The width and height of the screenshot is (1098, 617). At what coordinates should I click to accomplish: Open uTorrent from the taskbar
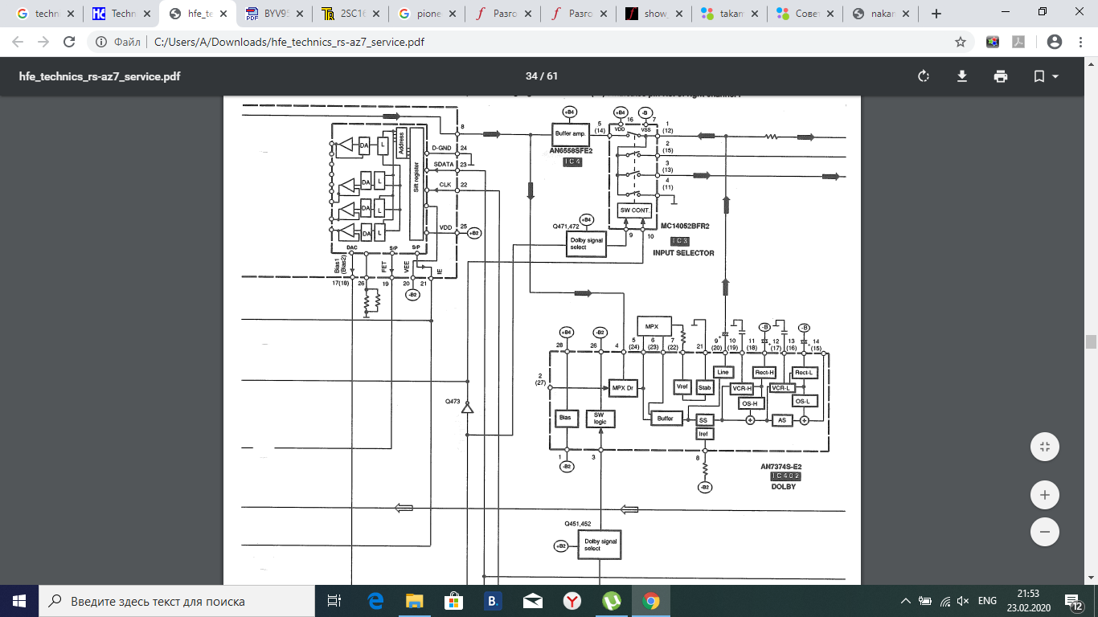[611, 601]
